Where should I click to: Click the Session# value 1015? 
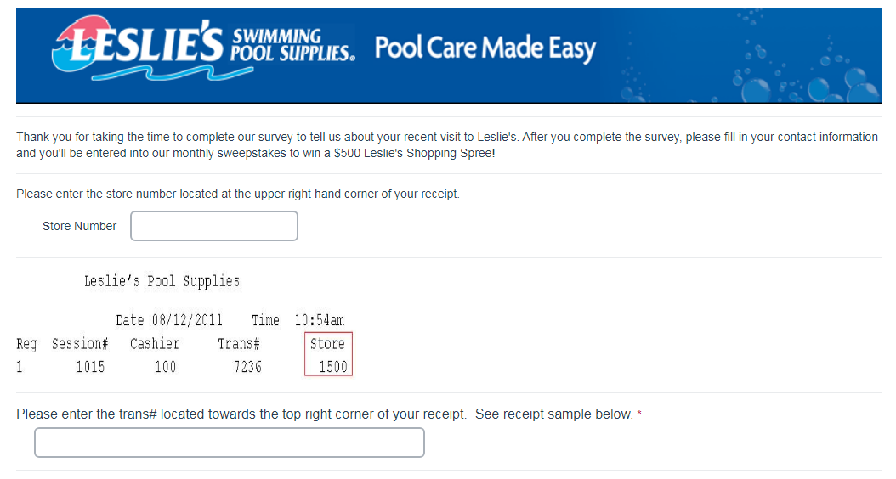click(x=89, y=367)
